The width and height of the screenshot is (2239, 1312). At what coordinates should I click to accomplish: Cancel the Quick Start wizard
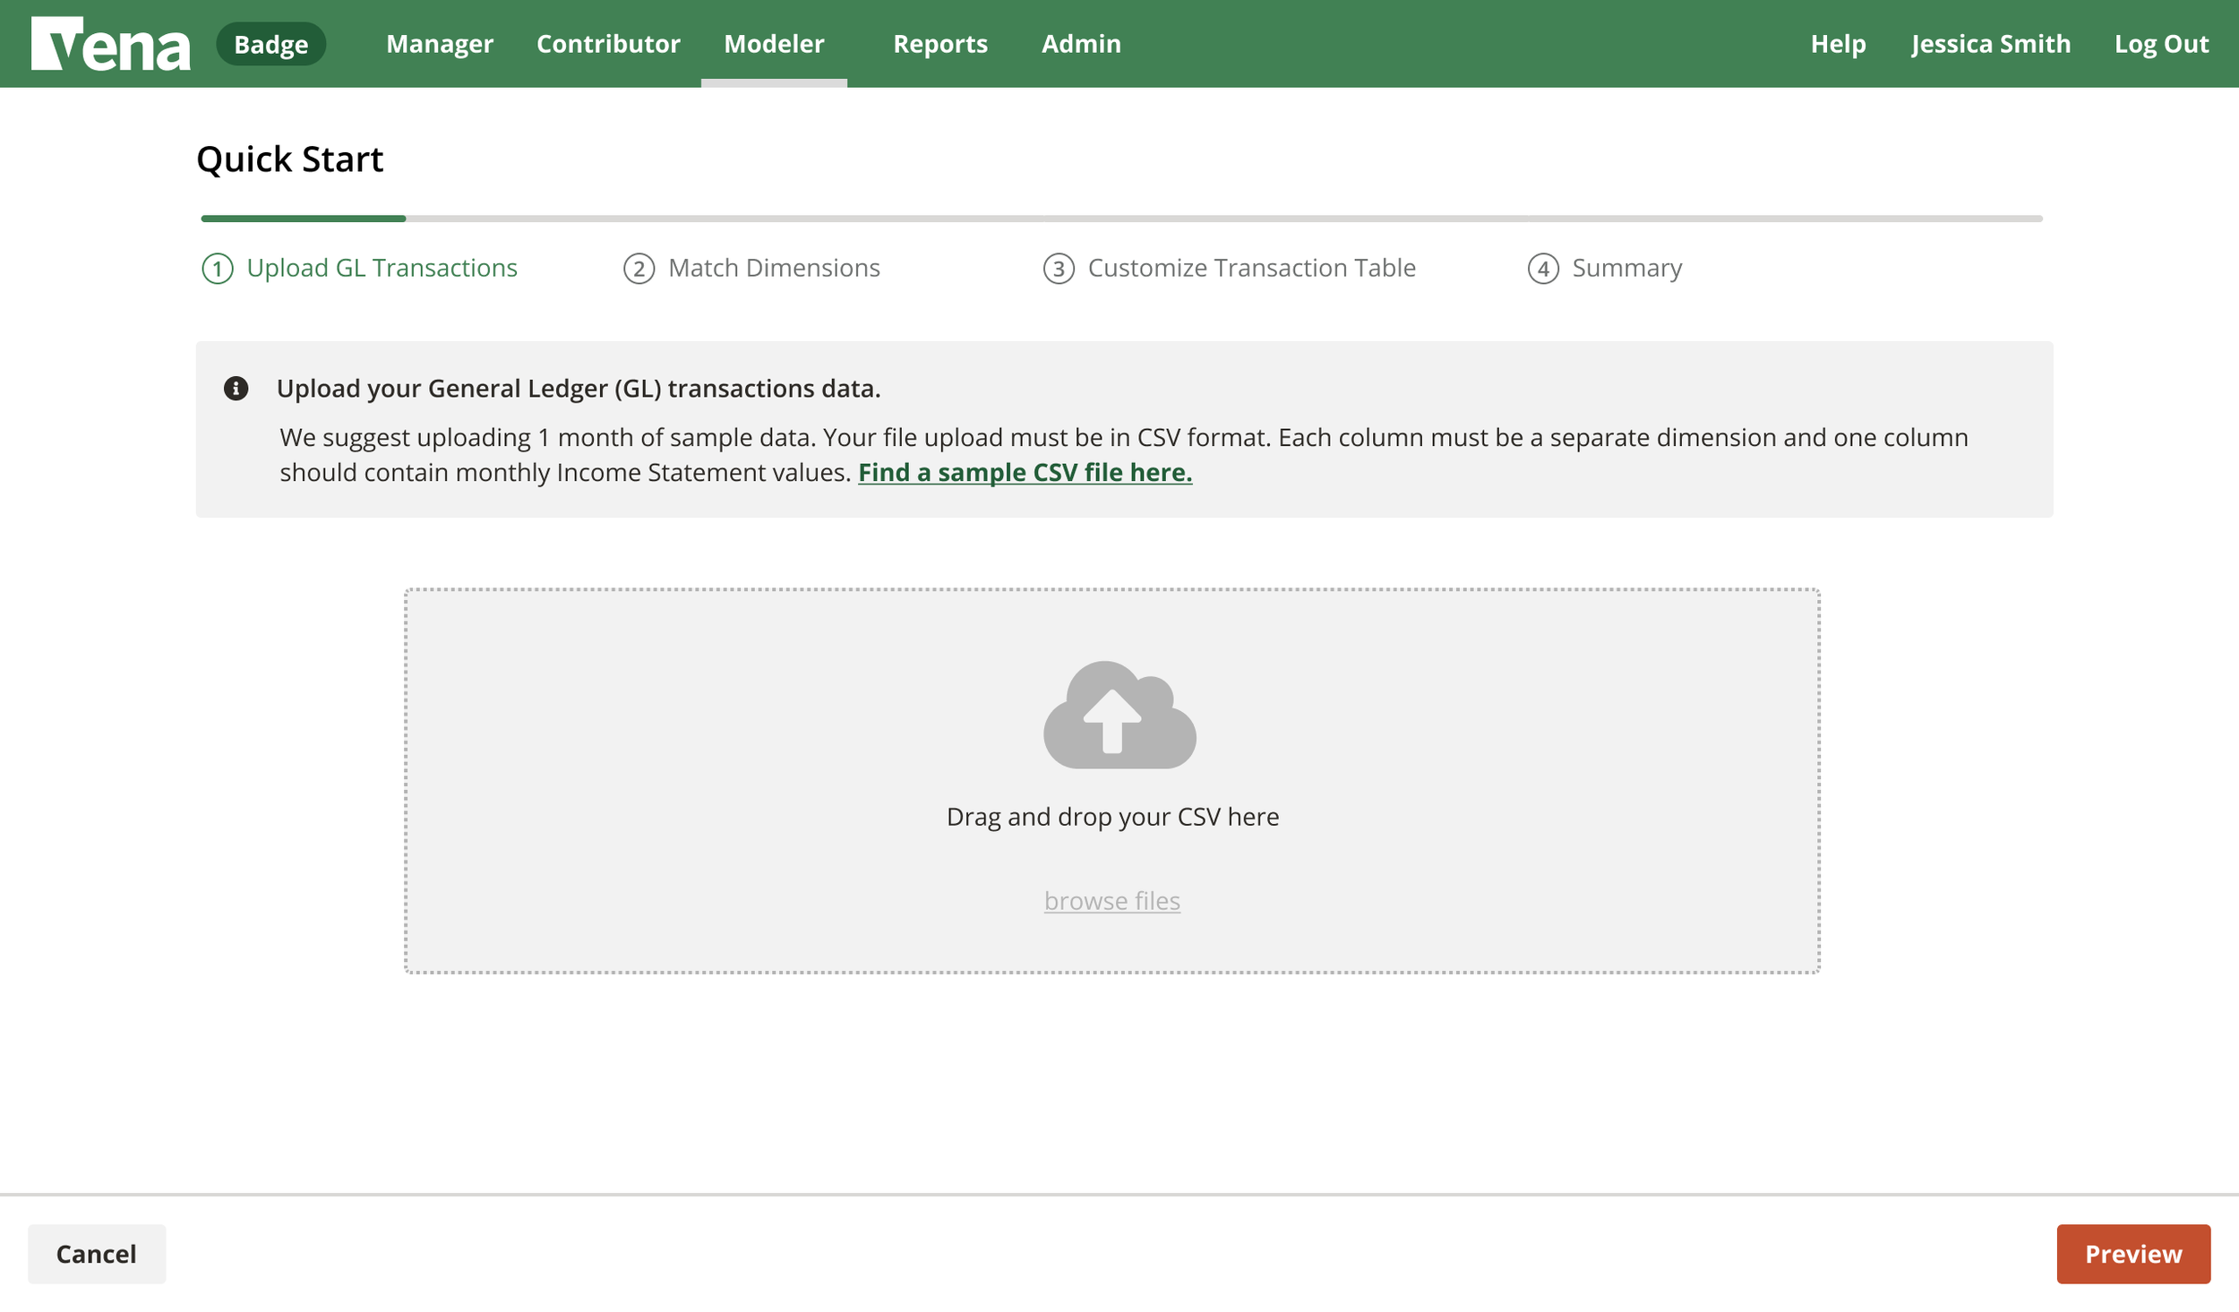[96, 1254]
